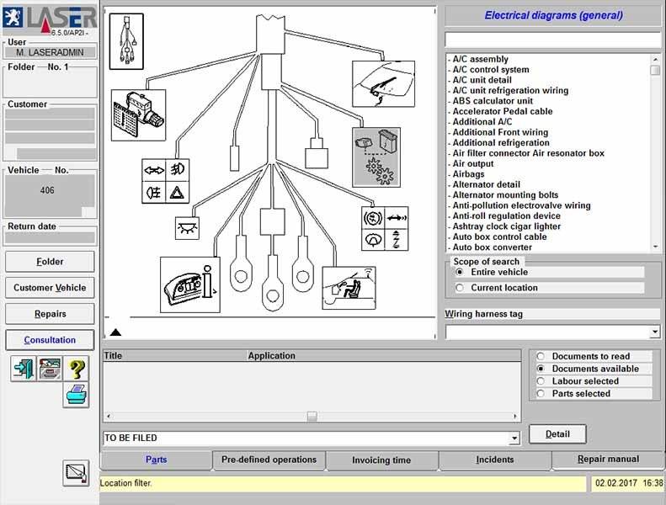Switch to the Repair manual tab

(608, 460)
